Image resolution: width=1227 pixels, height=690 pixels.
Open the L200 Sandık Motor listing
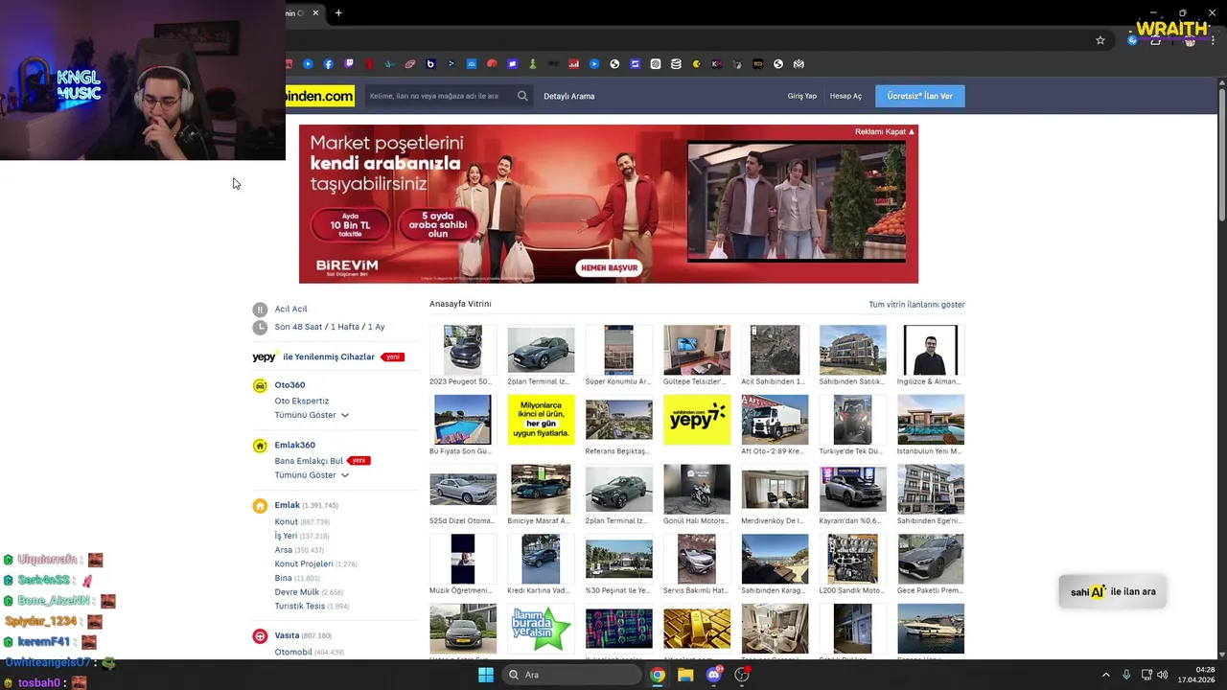[x=853, y=560]
